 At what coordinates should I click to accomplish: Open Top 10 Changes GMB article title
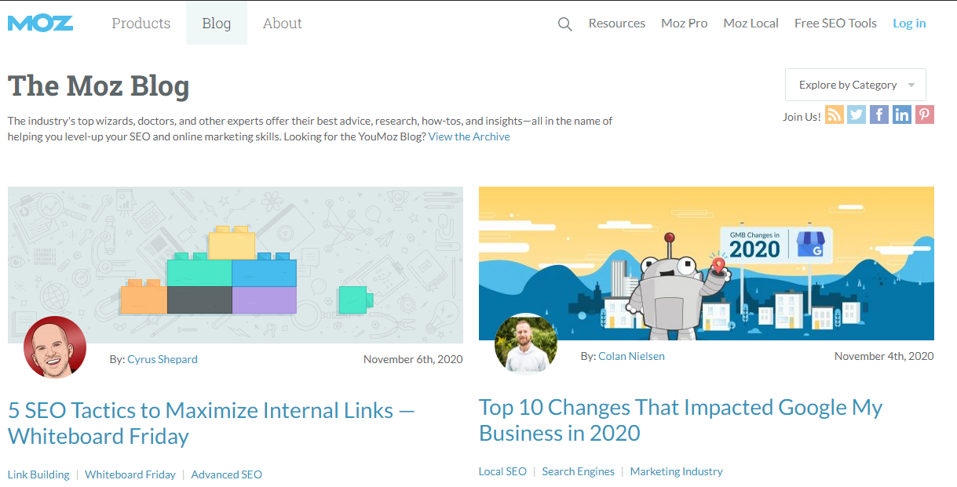681,420
